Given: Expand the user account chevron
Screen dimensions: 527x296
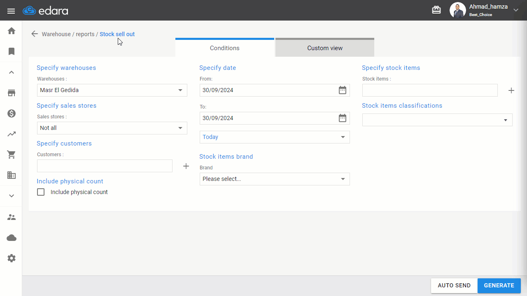Looking at the screenshot, I should [516, 10].
